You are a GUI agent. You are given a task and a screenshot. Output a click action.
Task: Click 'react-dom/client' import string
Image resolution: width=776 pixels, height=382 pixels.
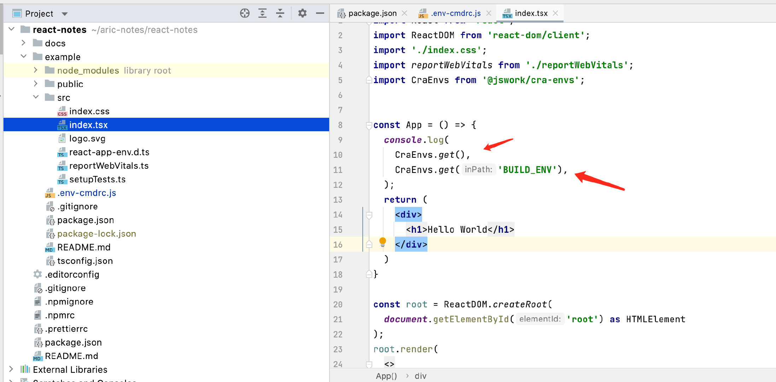point(536,35)
